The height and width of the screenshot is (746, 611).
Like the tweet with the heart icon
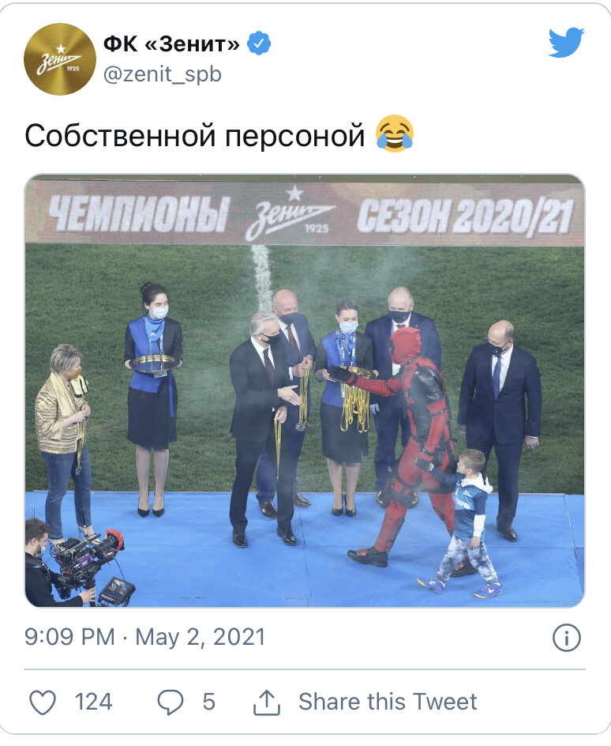(43, 703)
